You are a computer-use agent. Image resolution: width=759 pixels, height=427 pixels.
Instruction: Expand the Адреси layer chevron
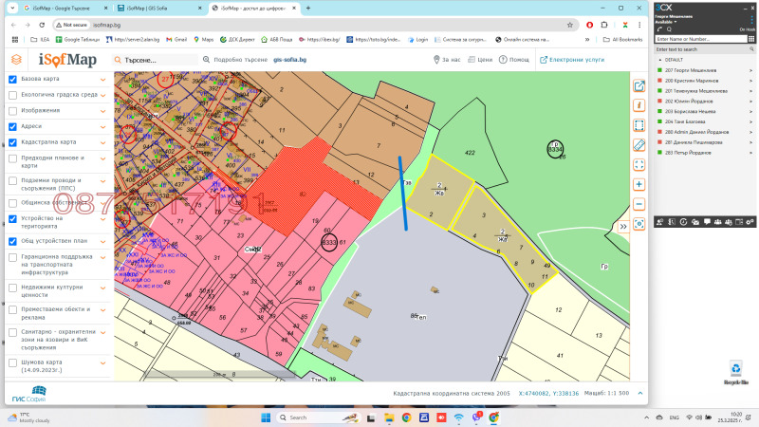pyautogui.click(x=102, y=126)
